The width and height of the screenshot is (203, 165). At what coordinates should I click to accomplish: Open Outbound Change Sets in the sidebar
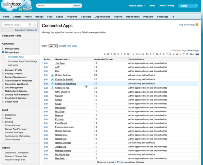pos(16,156)
